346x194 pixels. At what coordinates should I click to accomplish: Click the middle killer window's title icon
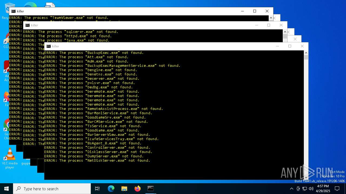(x=28, y=25)
